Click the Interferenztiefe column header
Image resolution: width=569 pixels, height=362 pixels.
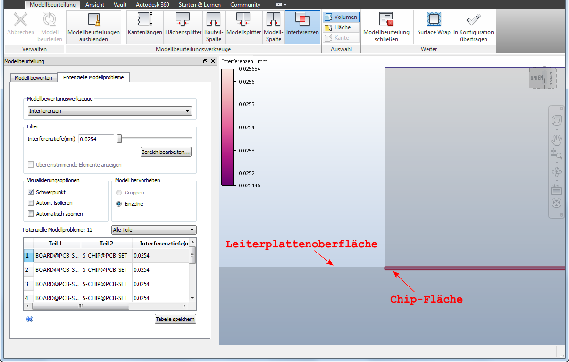tap(161, 244)
